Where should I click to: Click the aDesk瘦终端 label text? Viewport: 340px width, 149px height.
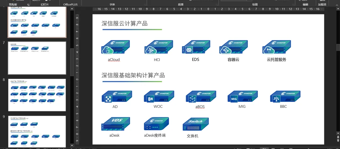(x=155, y=135)
